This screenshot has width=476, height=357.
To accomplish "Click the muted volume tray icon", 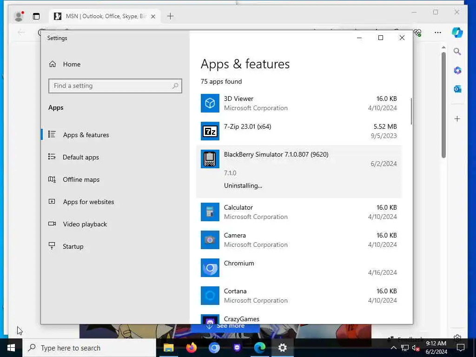I will click(416, 348).
